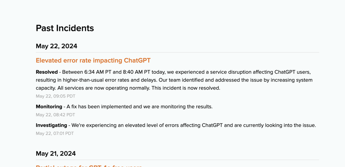
Task: Click the Past Incidents heading
Action: 65,28
